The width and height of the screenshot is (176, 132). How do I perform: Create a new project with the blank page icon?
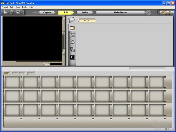coord(5,12)
